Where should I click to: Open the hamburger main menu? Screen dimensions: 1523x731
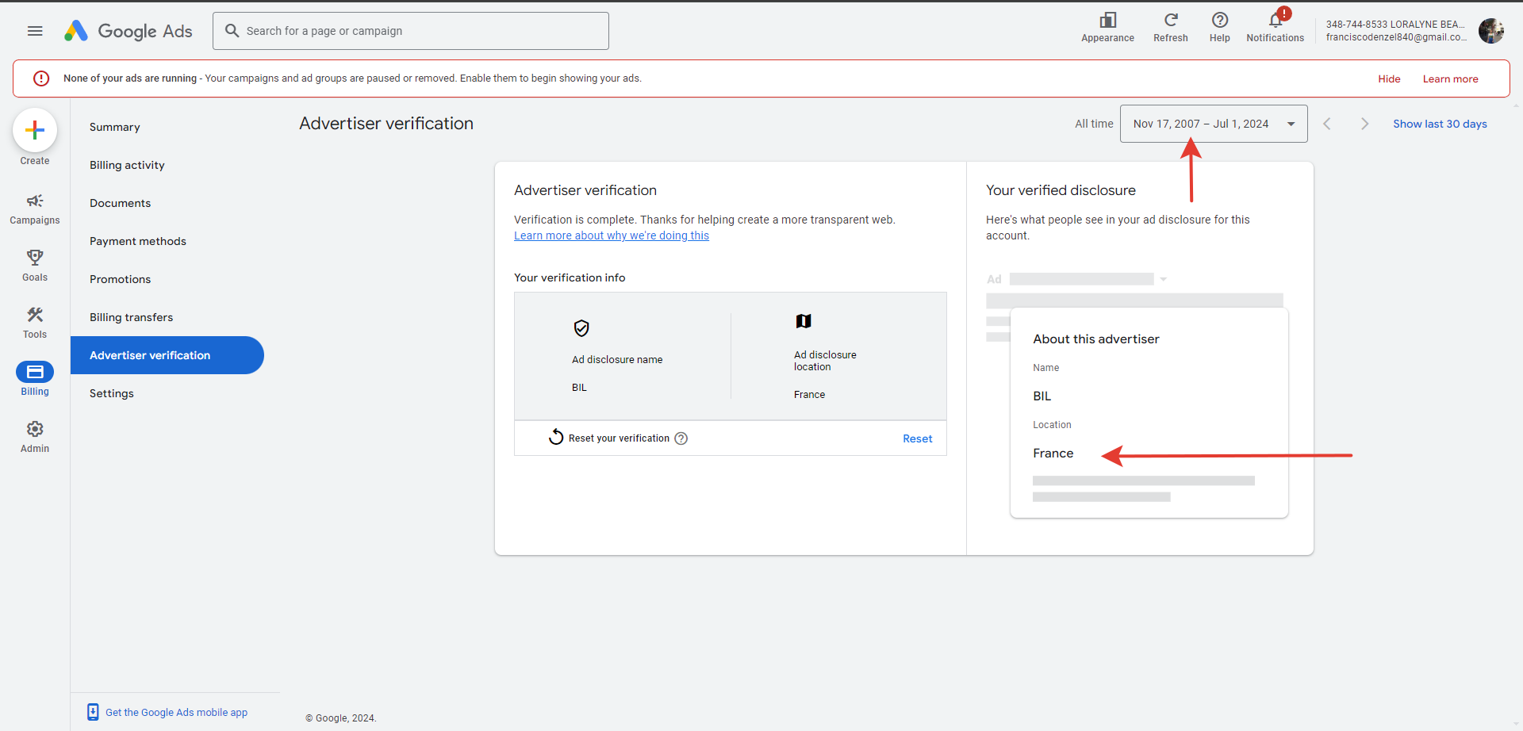(35, 31)
